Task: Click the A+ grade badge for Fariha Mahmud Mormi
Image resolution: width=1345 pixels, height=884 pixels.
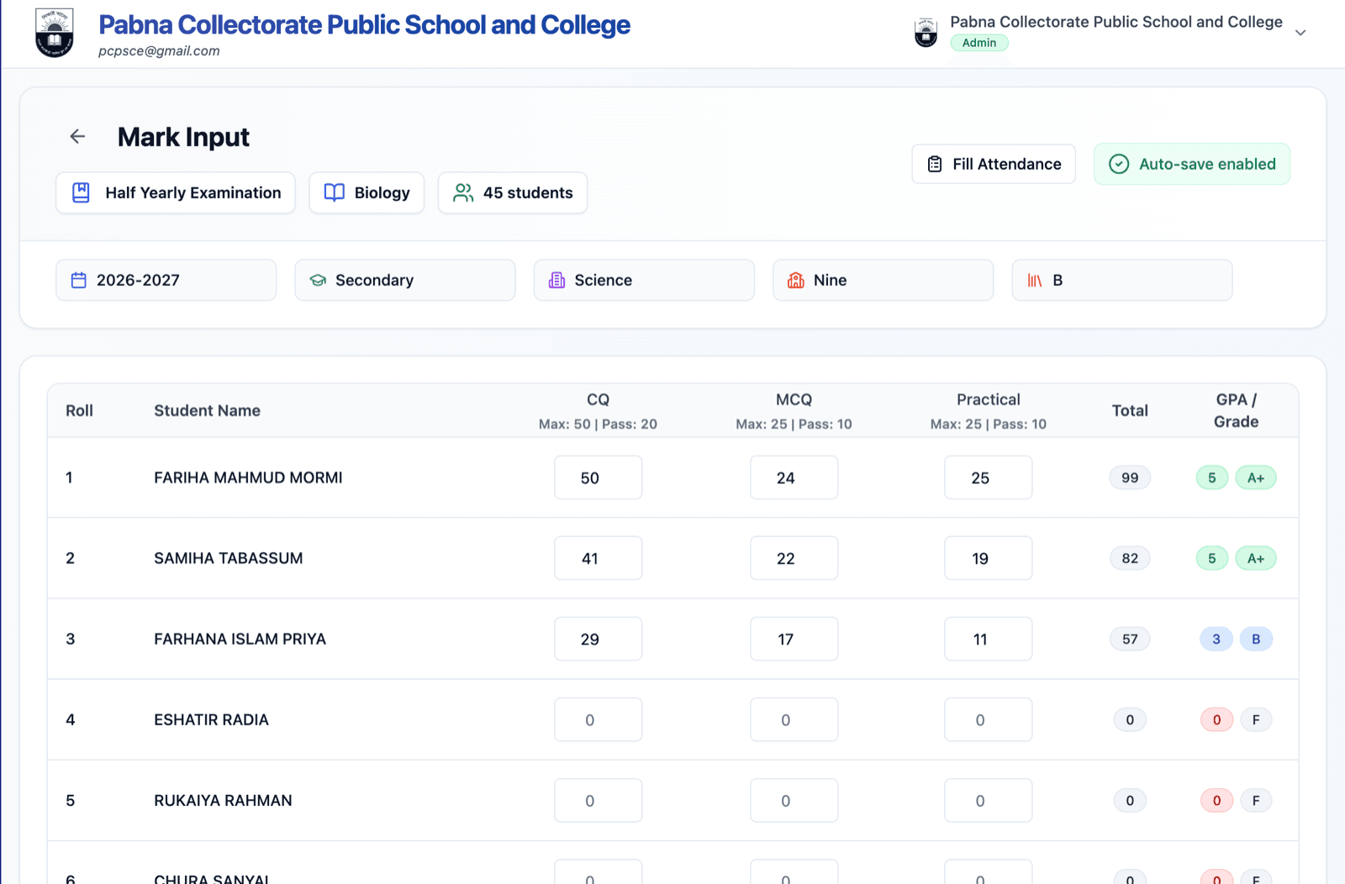Action: click(x=1256, y=477)
